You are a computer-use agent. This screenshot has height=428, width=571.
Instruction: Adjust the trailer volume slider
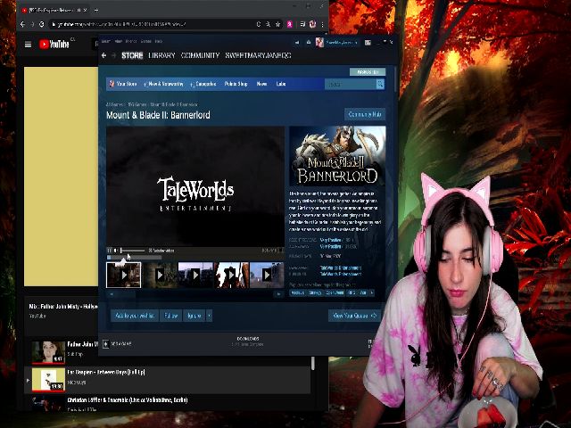coord(132,251)
